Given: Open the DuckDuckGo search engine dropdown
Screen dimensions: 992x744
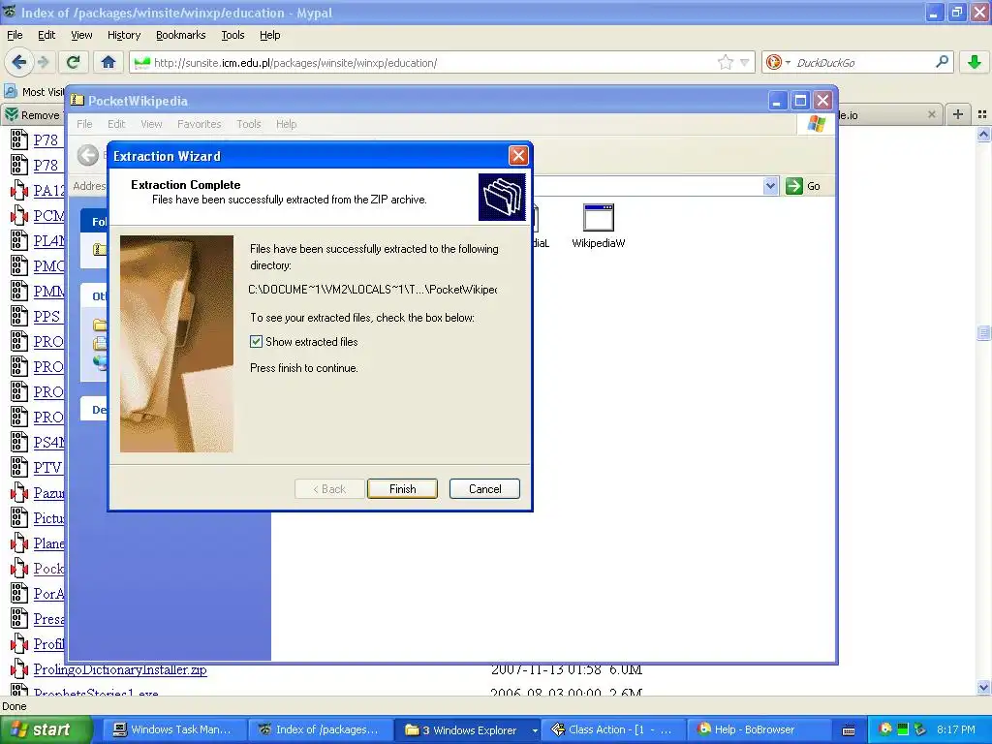Looking at the screenshot, I should click(778, 62).
